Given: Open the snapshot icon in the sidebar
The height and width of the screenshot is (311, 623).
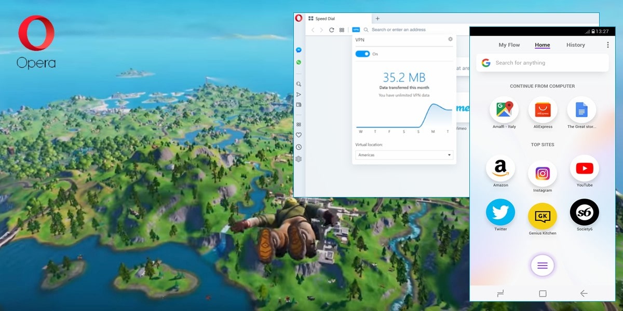Looking at the screenshot, I should (x=299, y=105).
